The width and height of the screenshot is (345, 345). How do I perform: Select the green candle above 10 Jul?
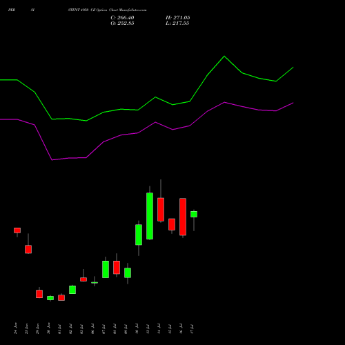point(139,235)
